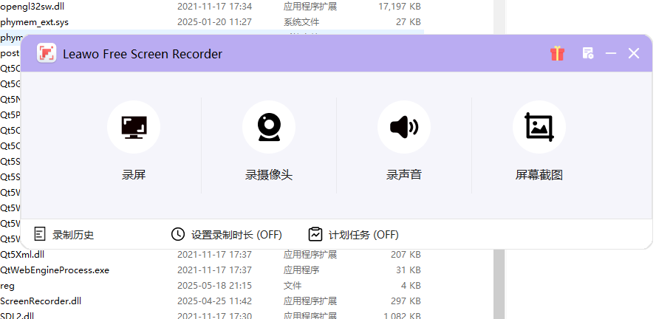Click date 2025-05-18 21:15 of reg file
Image resolution: width=656 pixels, height=319 pixels.
215,286
